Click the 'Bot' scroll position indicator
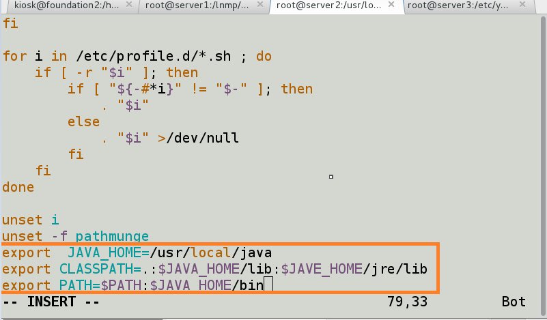 (x=514, y=302)
